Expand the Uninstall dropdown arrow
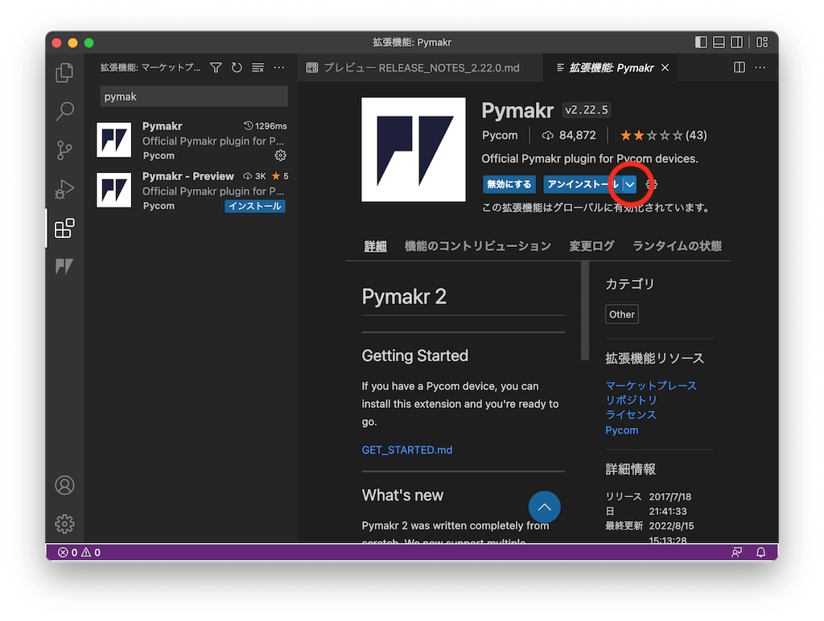 click(x=629, y=184)
